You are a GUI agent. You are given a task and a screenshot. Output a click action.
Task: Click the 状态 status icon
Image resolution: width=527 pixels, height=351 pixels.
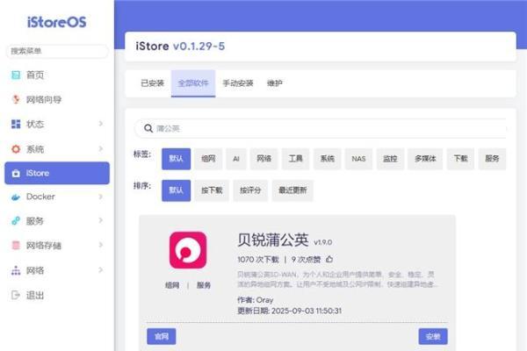tap(15, 125)
